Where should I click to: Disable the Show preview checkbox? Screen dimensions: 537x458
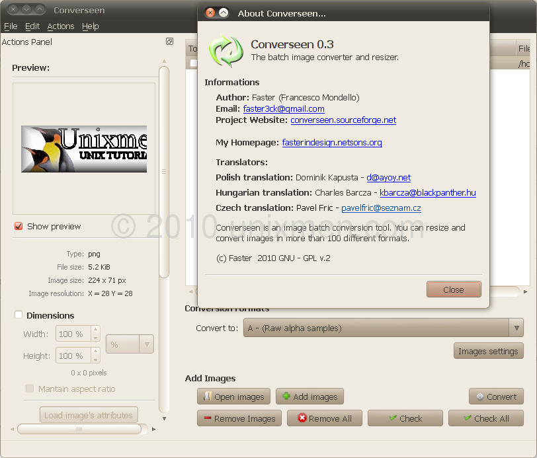(19, 226)
